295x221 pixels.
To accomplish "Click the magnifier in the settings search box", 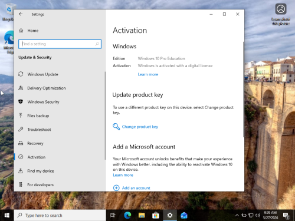I will 97,44.
